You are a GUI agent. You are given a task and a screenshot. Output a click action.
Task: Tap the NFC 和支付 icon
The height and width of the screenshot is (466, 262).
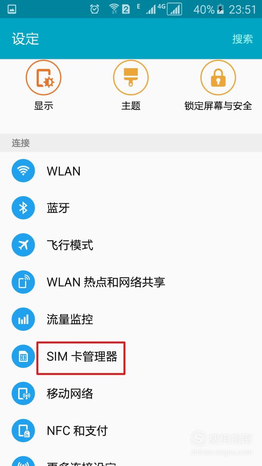click(23, 430)
